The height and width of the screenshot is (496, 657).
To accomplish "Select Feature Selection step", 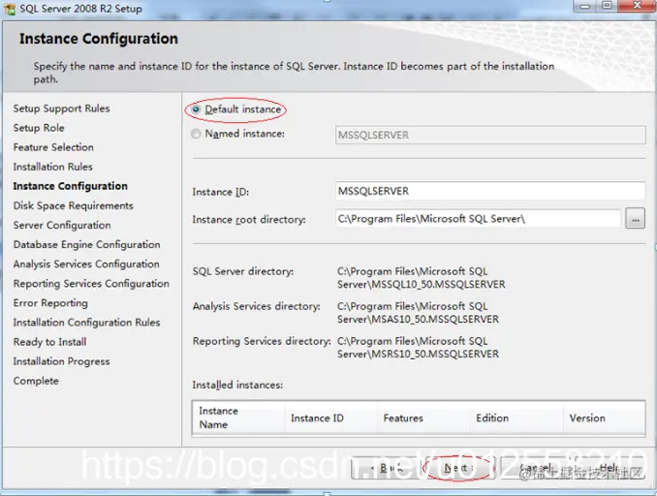I will coord(53,147).
